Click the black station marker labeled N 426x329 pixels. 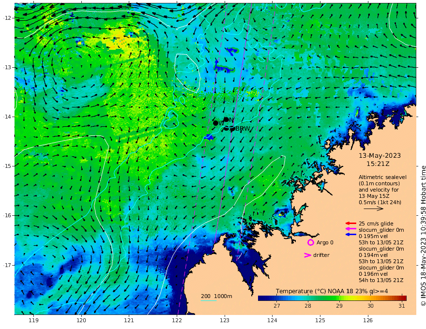226,120
